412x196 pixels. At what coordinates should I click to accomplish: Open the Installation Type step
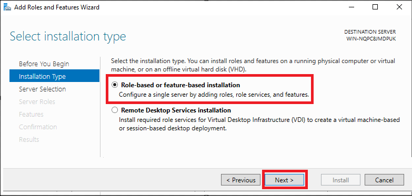[x=54, y=76]
